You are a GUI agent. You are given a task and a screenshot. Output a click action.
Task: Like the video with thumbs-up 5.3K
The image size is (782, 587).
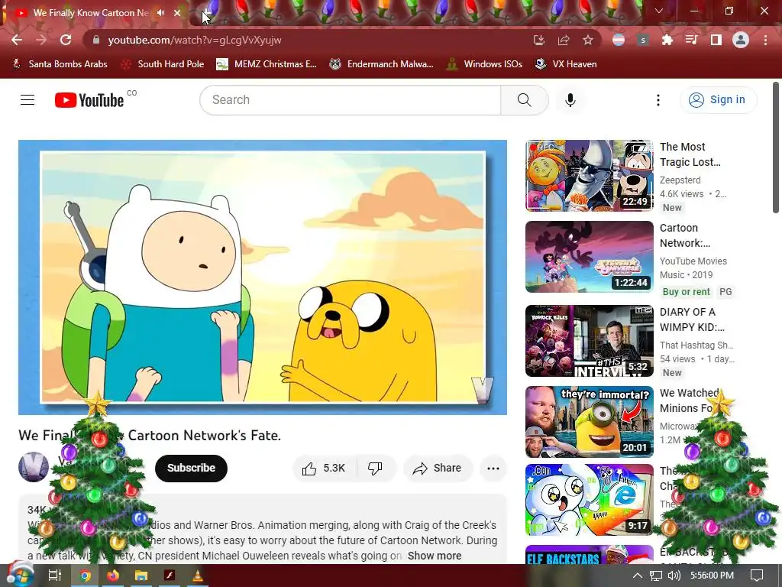tap(324, 469)
